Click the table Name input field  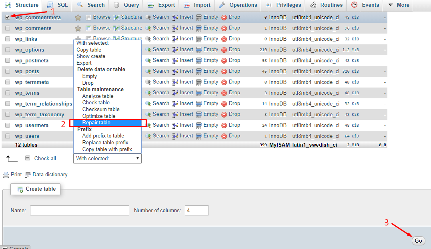80,211
